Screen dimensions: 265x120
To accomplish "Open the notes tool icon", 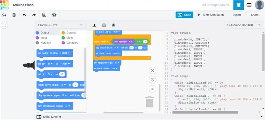I will (x=44, y=15).
